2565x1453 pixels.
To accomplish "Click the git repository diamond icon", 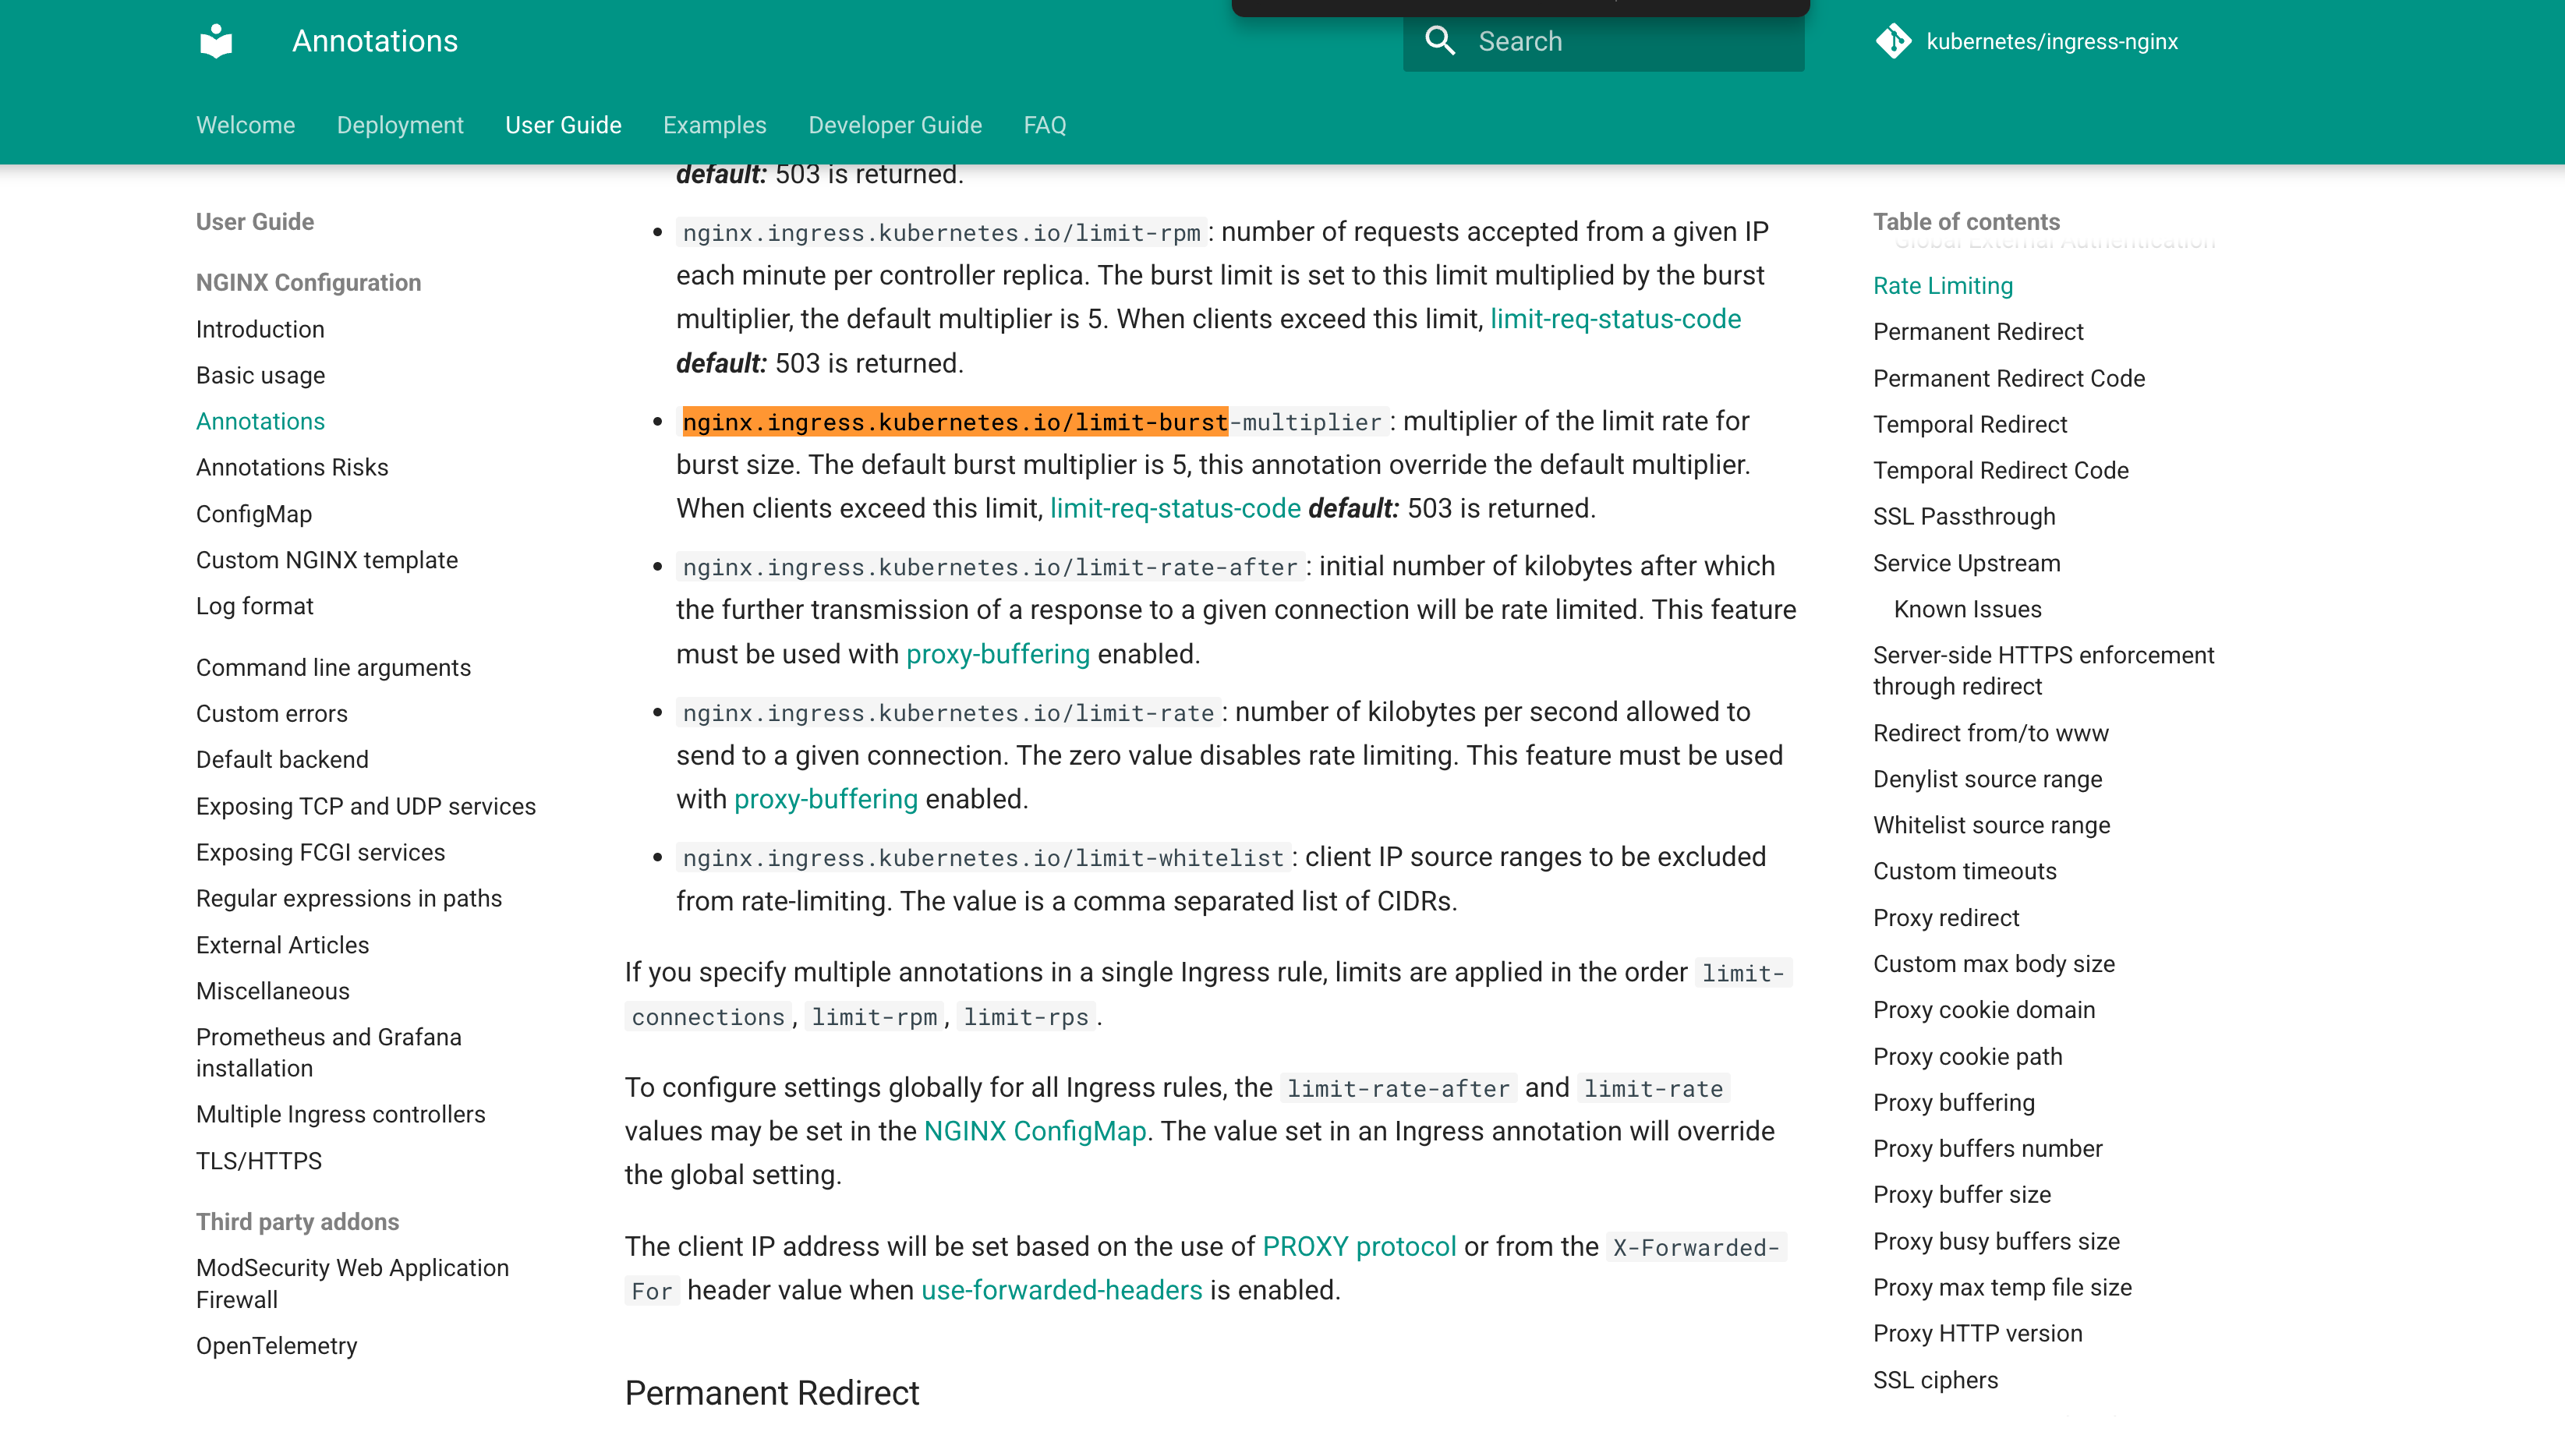I will point(1892,41).
